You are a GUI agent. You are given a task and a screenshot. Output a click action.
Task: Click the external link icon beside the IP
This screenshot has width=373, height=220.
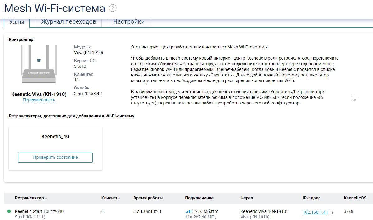(331, 212)
